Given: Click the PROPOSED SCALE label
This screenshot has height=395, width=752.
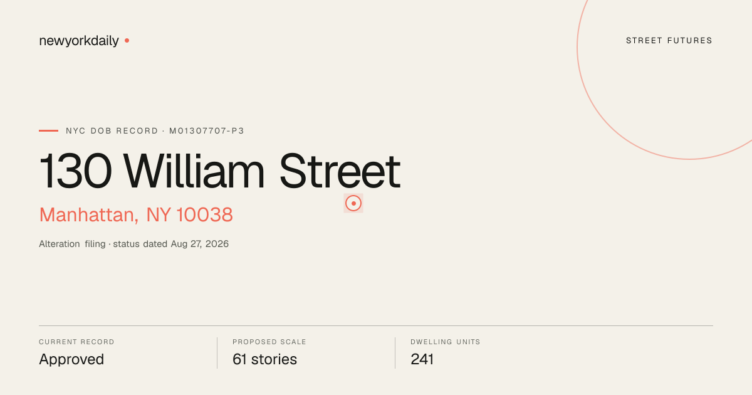Looking at the screenshot, I should pos(269,342).
